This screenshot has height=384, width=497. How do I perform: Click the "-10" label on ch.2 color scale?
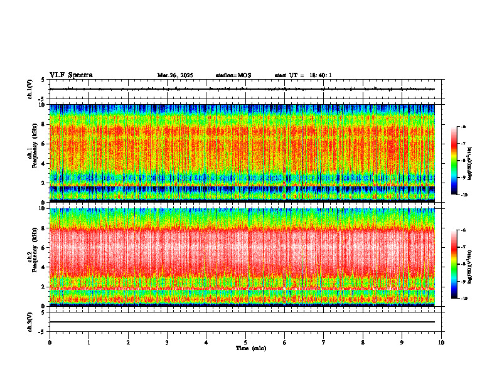click(x=464, y=299)
